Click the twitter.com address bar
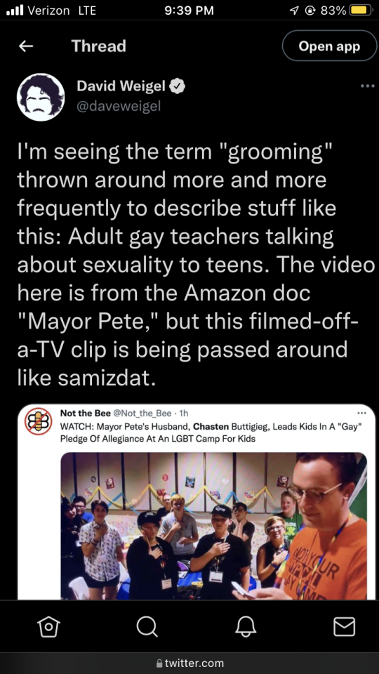Viewport: 379px width, 674px height. (x=189, y=663)
